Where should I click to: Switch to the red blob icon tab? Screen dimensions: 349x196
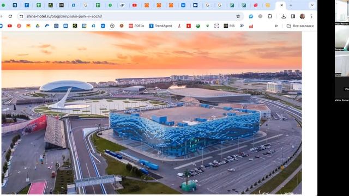[x=256, y=5]
